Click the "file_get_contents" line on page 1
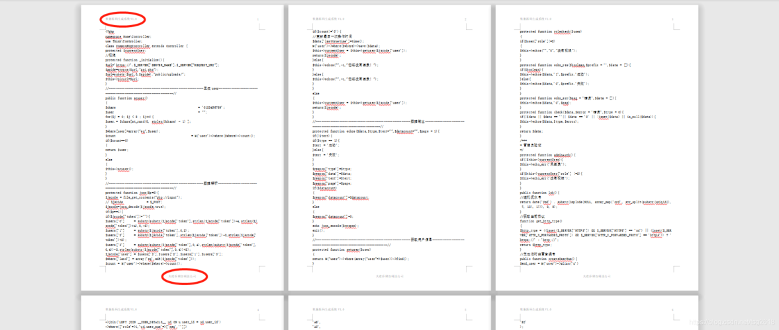The image size is (779, 330). coord(144,197)
